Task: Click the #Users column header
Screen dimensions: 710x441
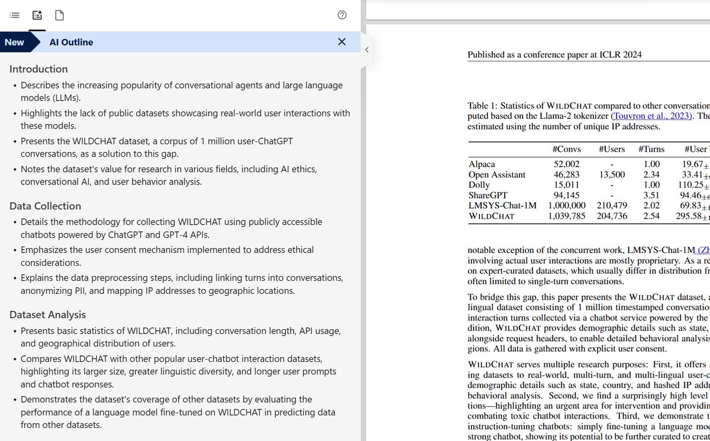Action: click(x=612, y=150)
